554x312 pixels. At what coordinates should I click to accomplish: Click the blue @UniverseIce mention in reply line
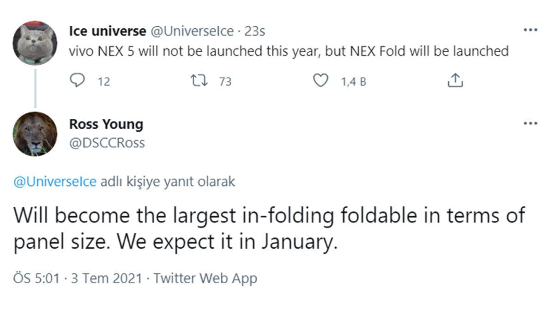(x=55, y=182)
